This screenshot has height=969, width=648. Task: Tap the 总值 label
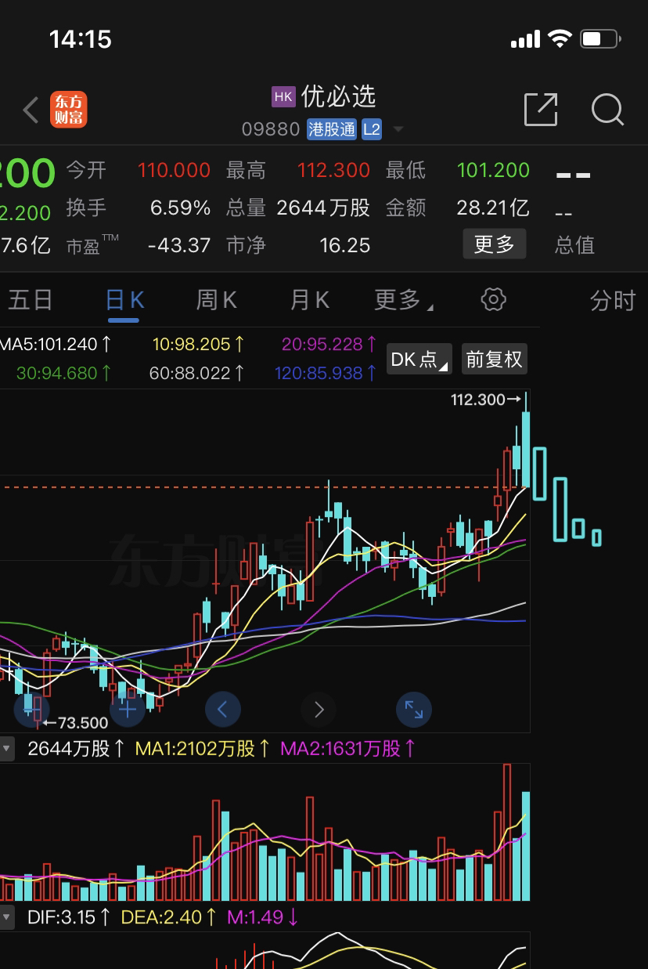[x=575, y=245]
